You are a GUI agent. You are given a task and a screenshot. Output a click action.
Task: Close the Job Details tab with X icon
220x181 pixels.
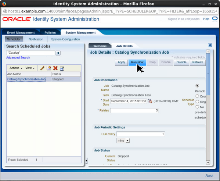(210, 45)
